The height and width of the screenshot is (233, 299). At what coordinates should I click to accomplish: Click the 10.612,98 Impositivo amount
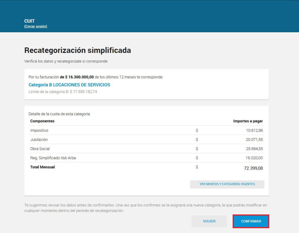click(254, 130)
